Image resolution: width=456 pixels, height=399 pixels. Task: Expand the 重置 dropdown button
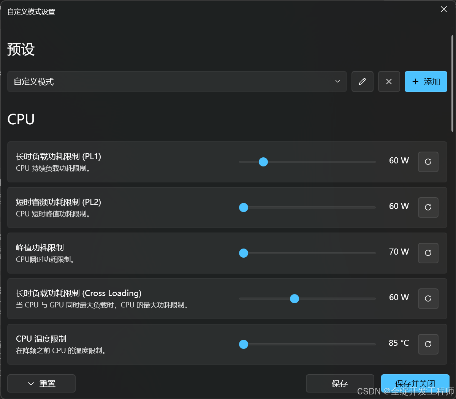[x=41, y=383]
